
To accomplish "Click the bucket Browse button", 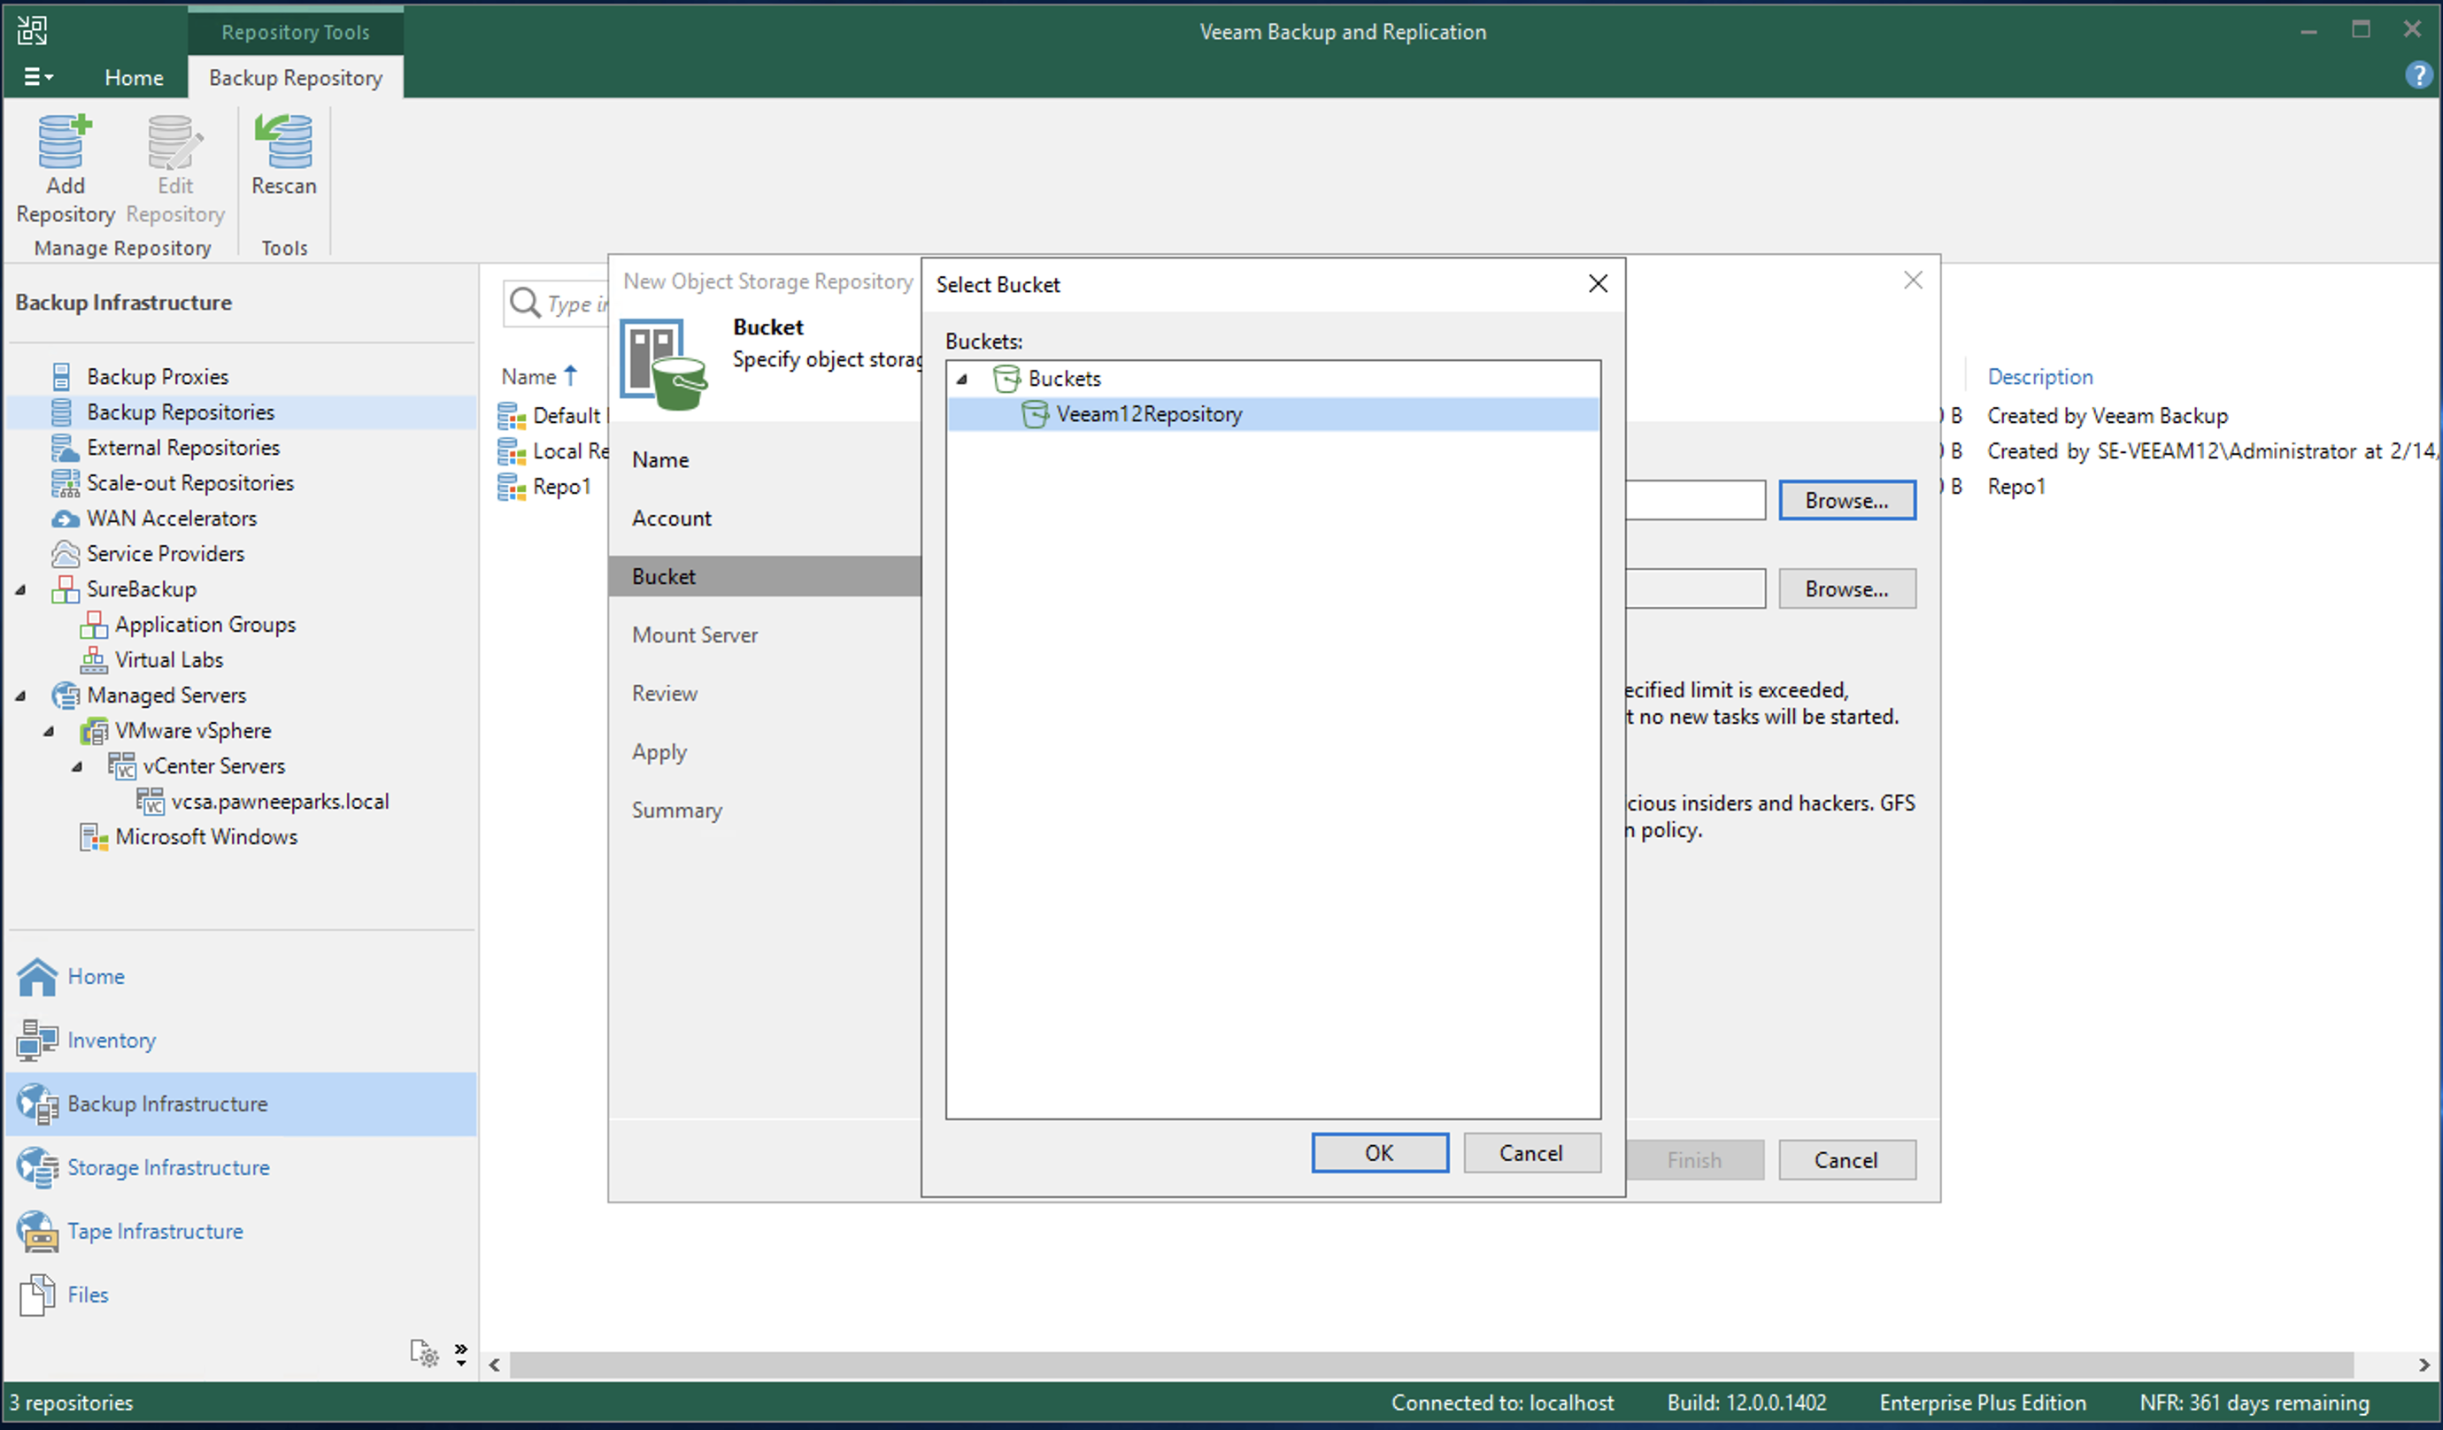I will [x=1846, y=500].
